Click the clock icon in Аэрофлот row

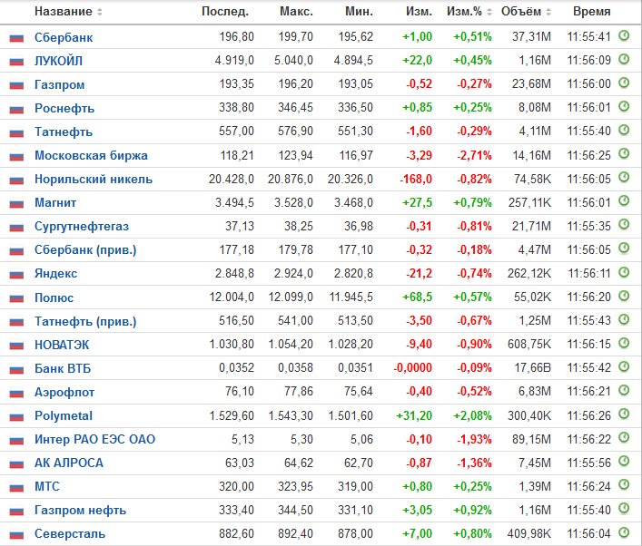[624, 390]
